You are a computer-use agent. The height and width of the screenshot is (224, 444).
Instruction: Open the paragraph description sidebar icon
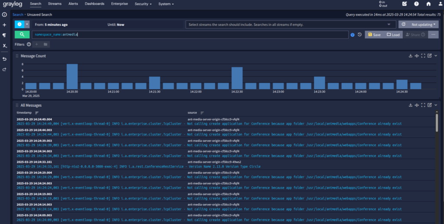pyautogui.click(x=4, y=35)
